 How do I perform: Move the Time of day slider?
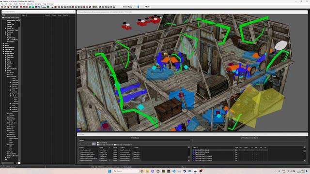(x=138, y=7)
